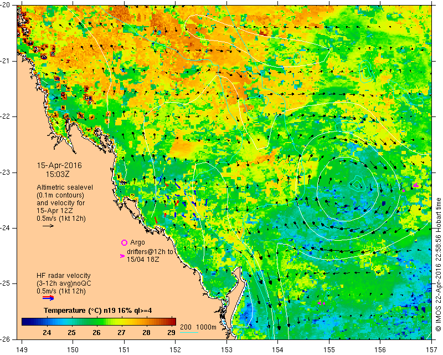The height and width of the screenshot is (355, 443).
Task: Click the latitude axis label -22
Action: (6, 116)
